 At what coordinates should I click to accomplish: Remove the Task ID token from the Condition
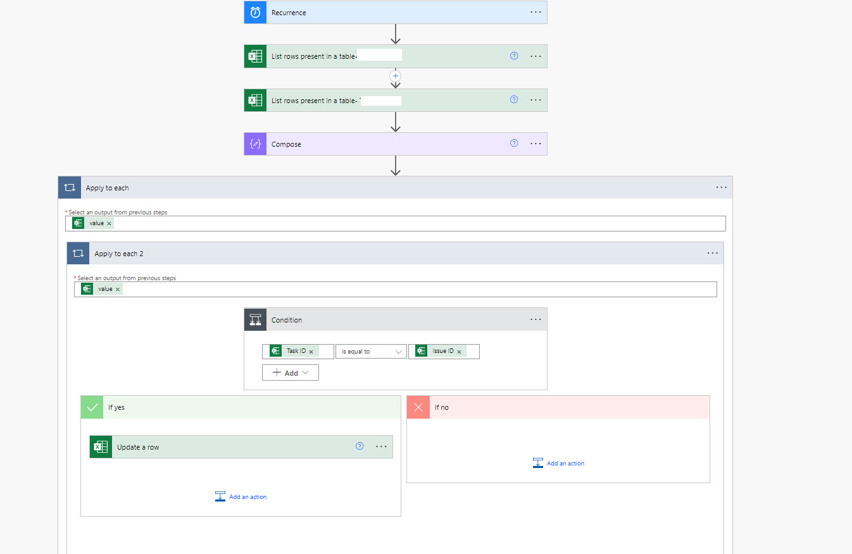(x=310, y=350)
